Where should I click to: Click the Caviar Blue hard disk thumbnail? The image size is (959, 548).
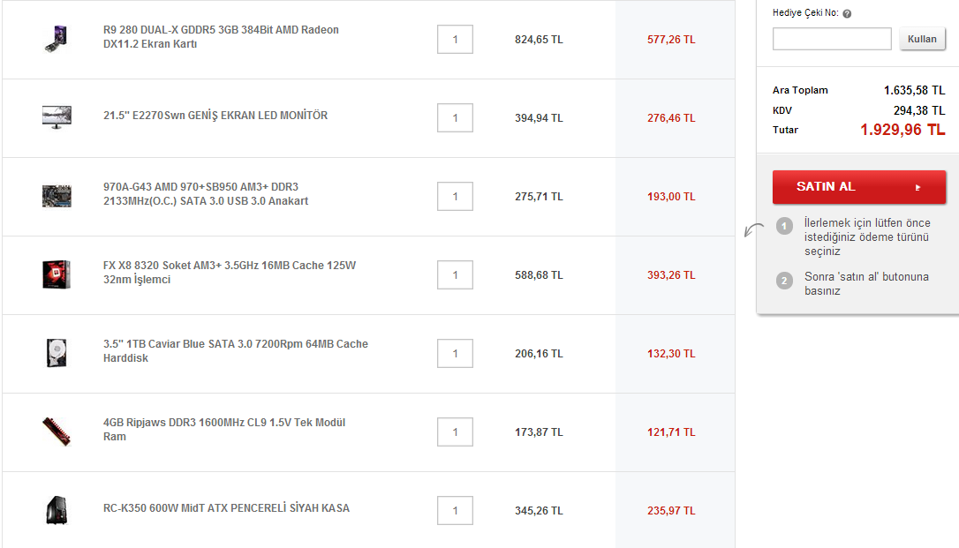click(56, 353)
